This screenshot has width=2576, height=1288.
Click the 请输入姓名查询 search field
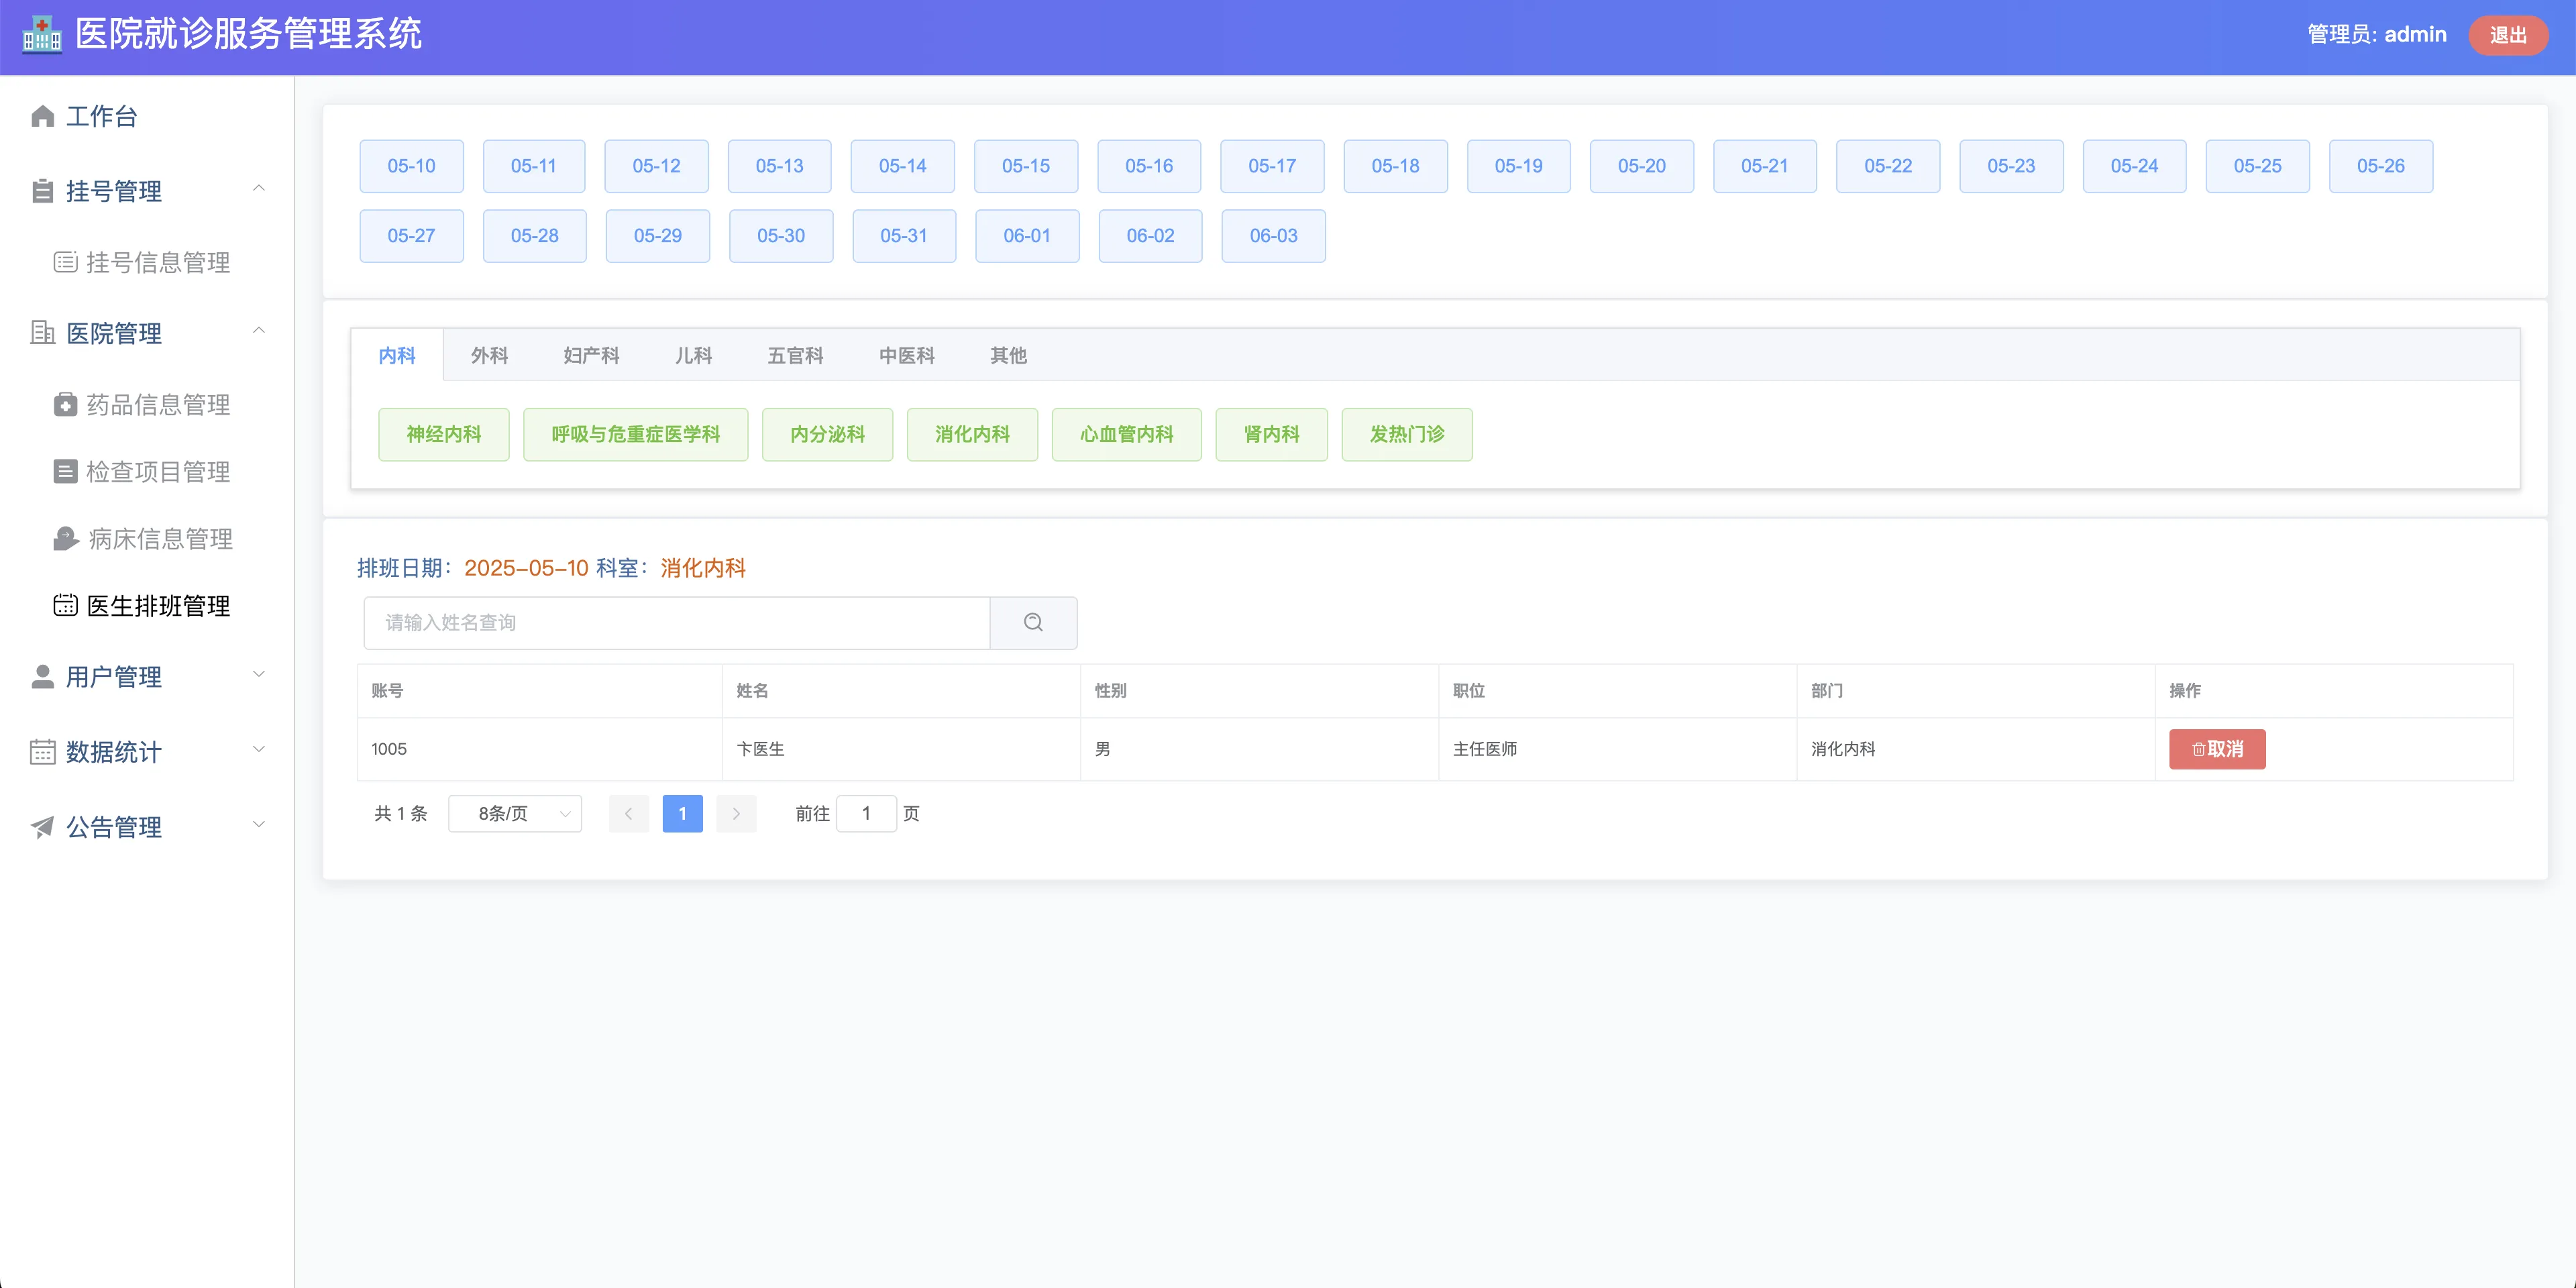(x=676, y=622)
